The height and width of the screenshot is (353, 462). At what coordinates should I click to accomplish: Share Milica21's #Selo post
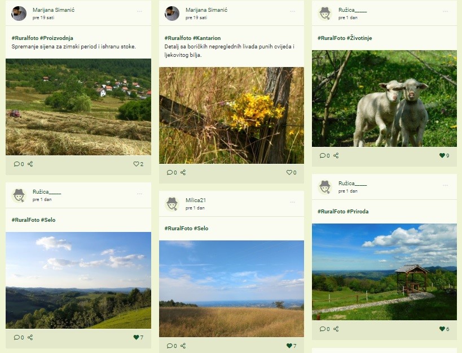(183, 346)
